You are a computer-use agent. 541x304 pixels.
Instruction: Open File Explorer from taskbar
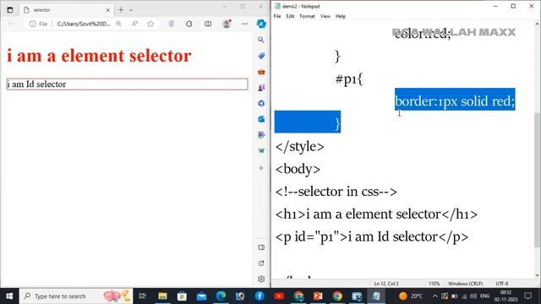tap(162, 296)
